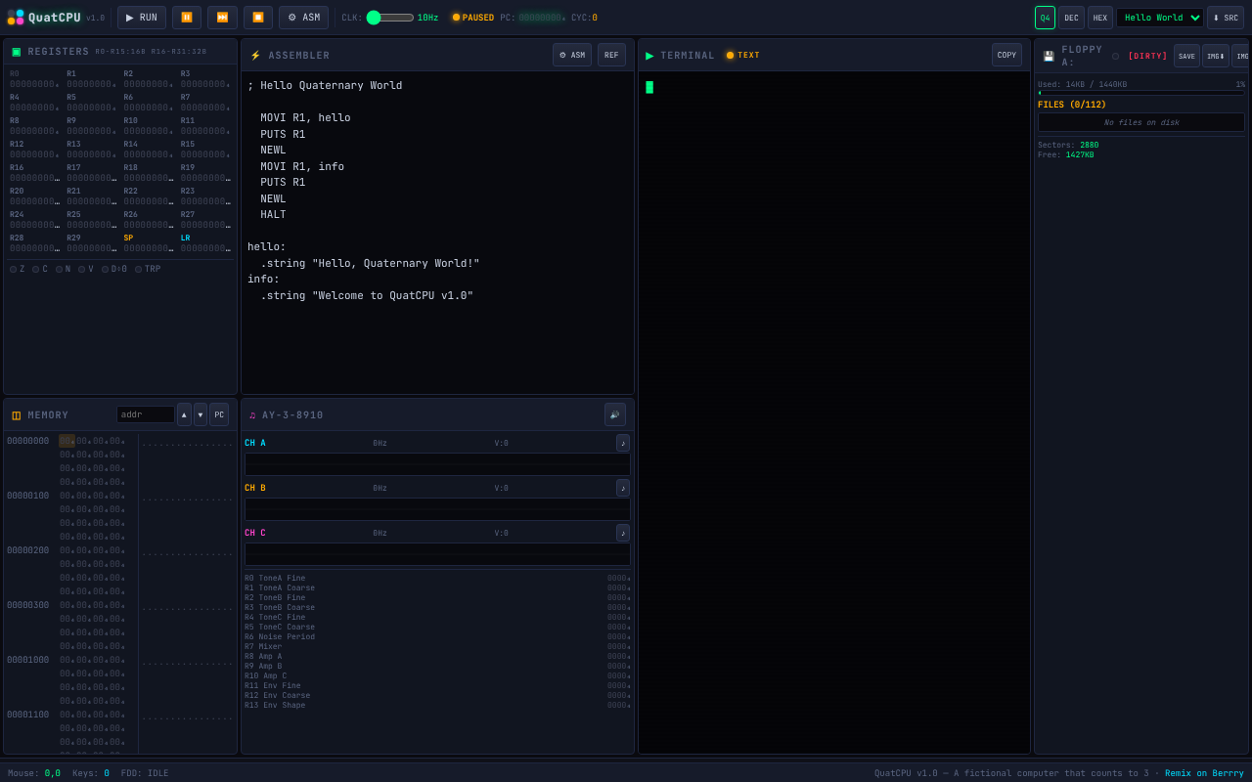This screenshot has height=782, width=1252.
Task: Switch number display to Q4 quaternary
Action: [x=1045, y=18]
